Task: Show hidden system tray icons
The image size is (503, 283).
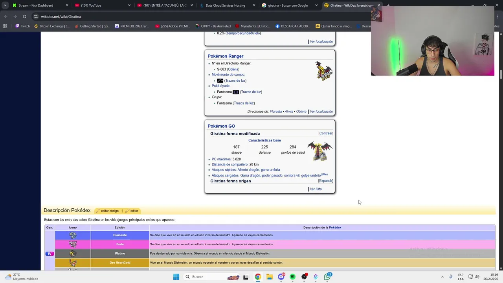Action: click(x=442, y=277)
